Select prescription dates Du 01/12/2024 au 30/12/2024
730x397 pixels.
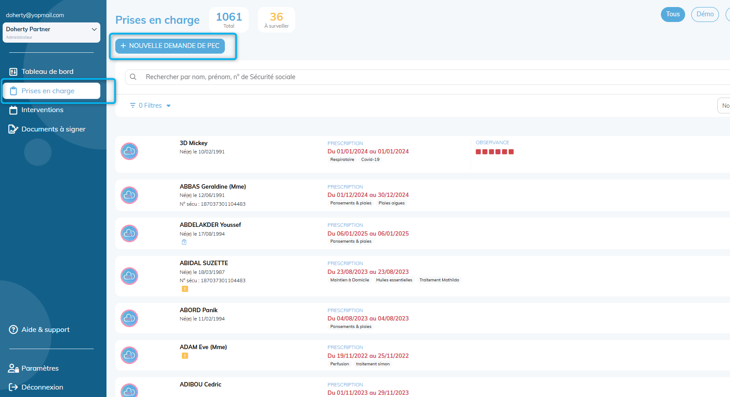368,195
